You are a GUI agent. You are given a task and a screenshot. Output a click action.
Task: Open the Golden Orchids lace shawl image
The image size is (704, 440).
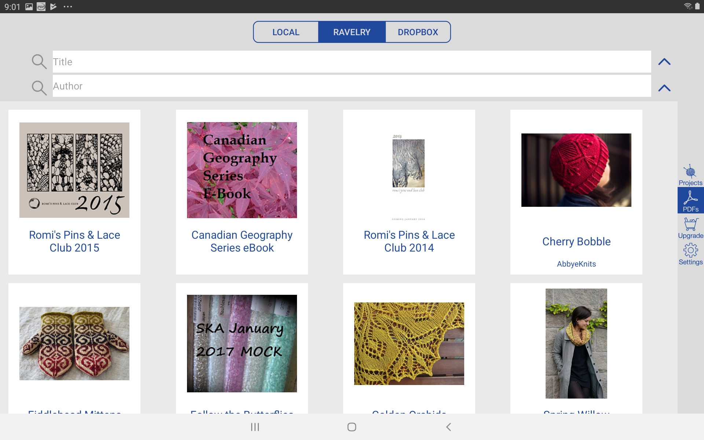click(409, 344)
